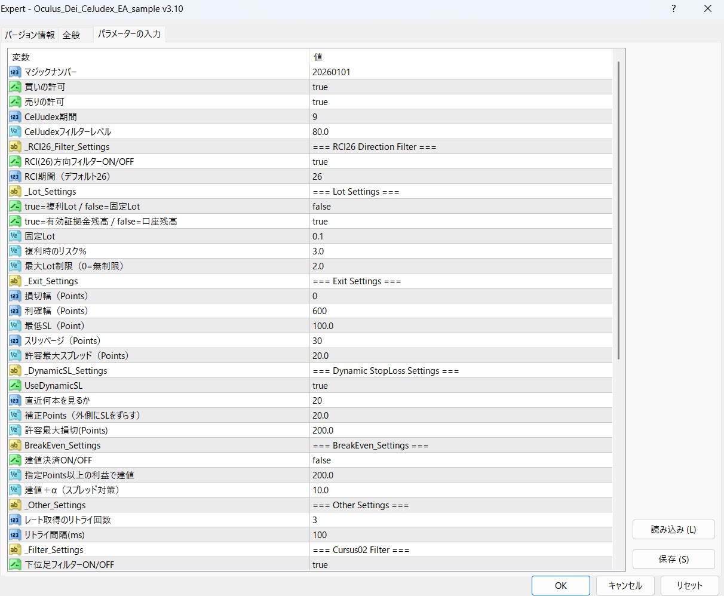Image resolution: width=724 pixels, height=596 pixels.
Task: Confirm settings with the OK button
Action: 561,585
